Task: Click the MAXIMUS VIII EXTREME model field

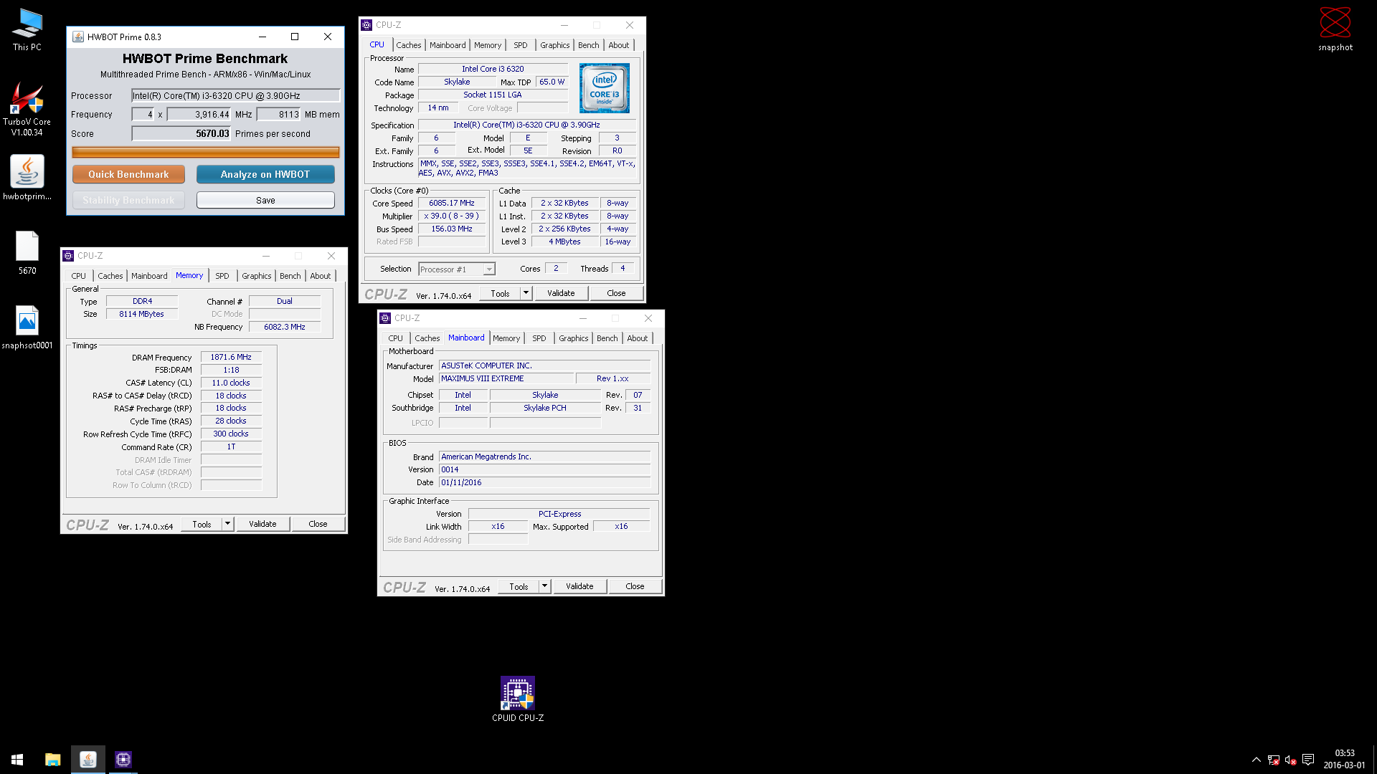Action: [x=506, y=378]
